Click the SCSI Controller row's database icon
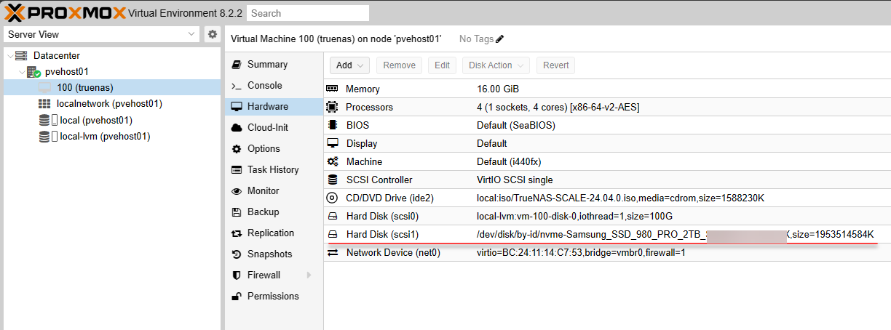The image size is (891, 330). [x=332, y=180]
